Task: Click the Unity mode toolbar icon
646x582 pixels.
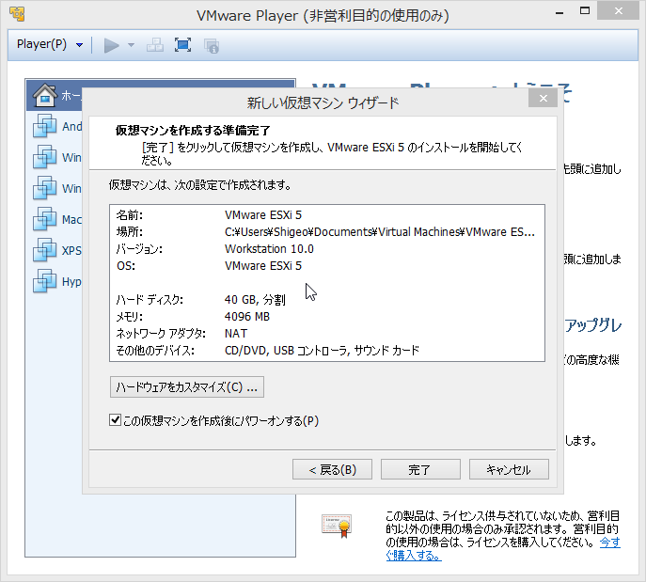Action: point(212,46)
